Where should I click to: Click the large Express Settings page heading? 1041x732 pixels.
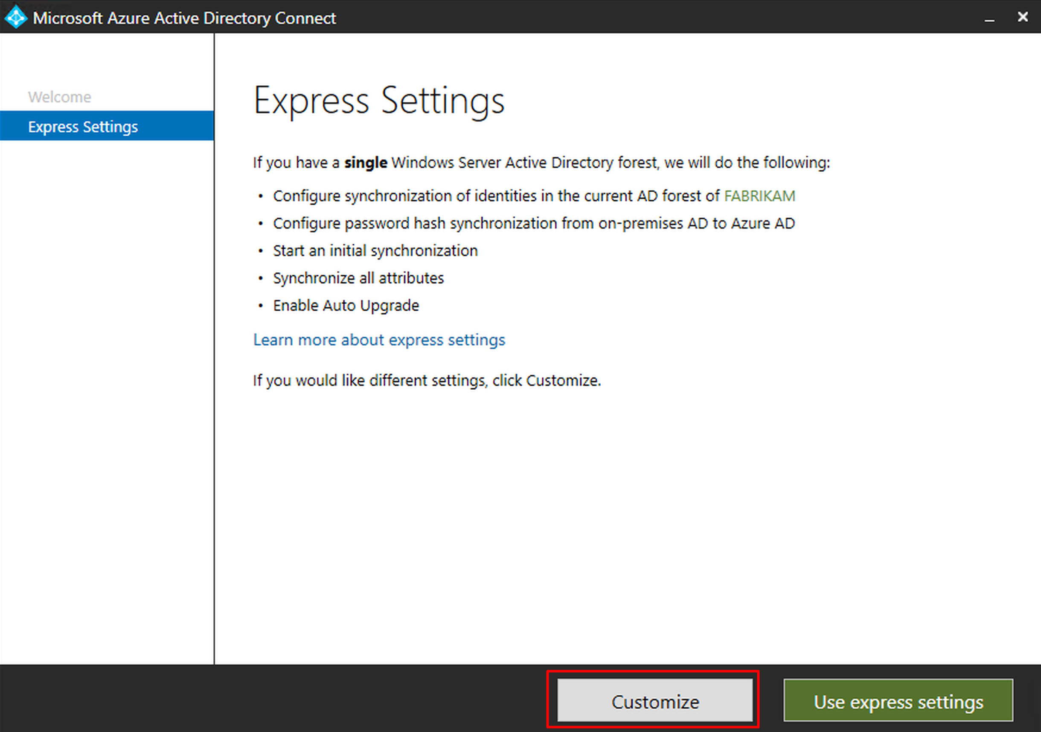click(379, 101)
